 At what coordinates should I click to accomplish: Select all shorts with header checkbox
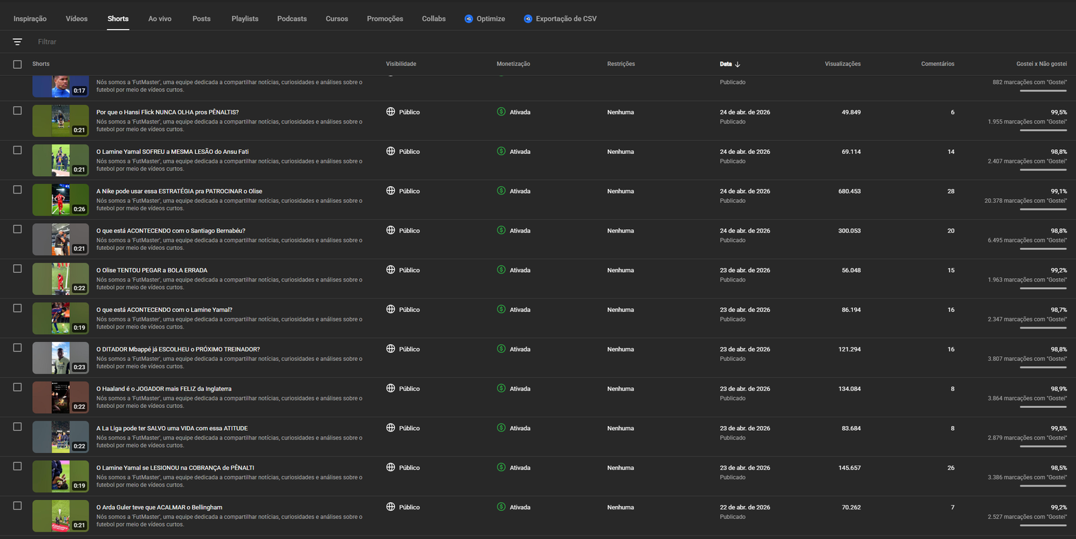17,65
